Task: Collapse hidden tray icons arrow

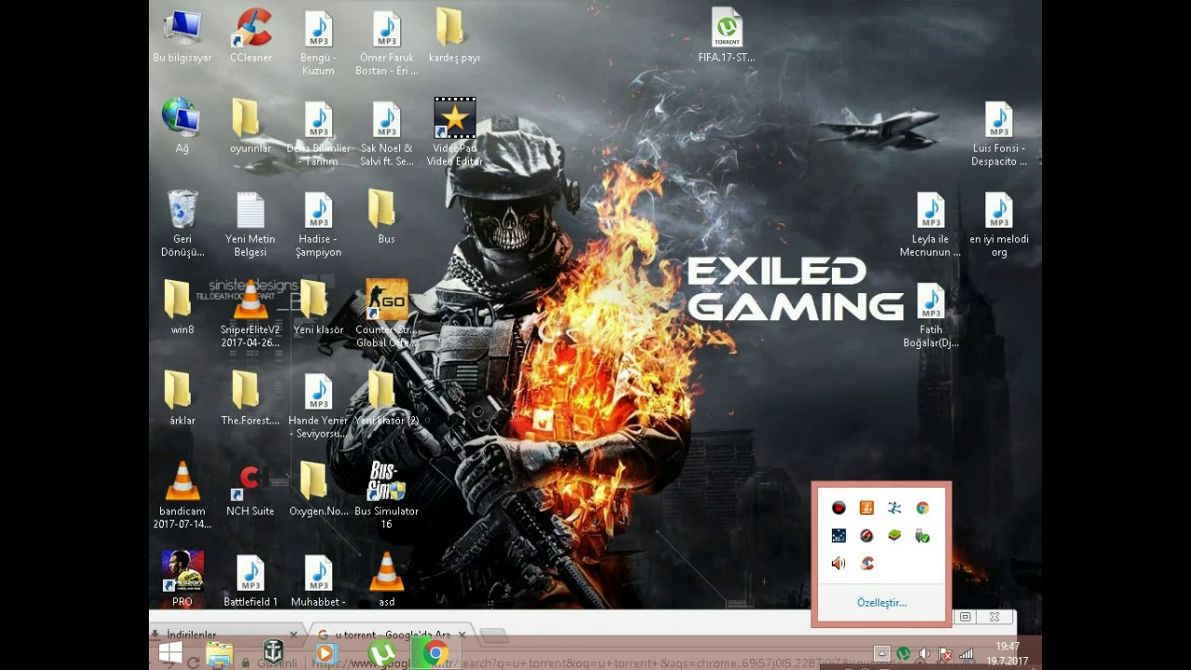Action: (881, 654)
